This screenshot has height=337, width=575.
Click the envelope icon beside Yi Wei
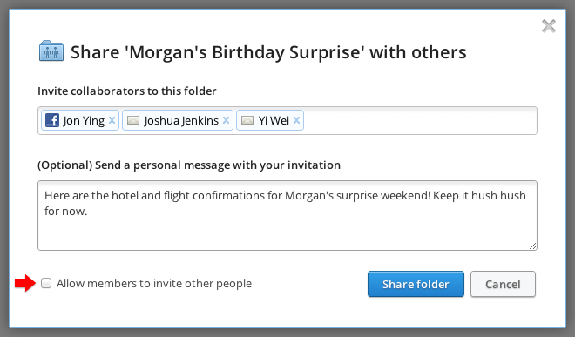tap(247, 120)
